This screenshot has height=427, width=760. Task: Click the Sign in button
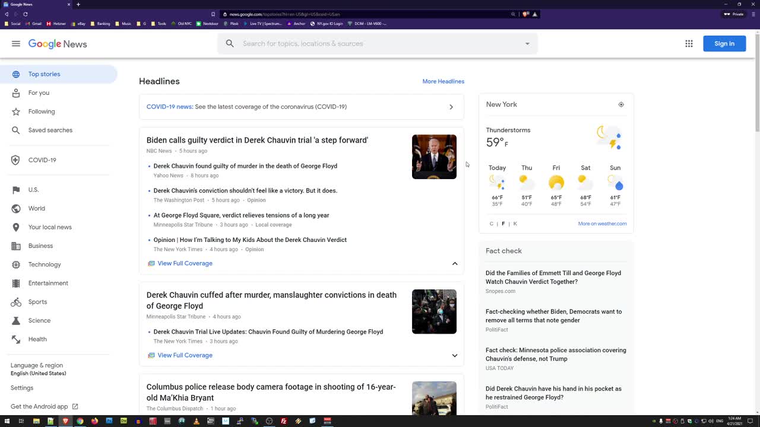tap(724, 43)
